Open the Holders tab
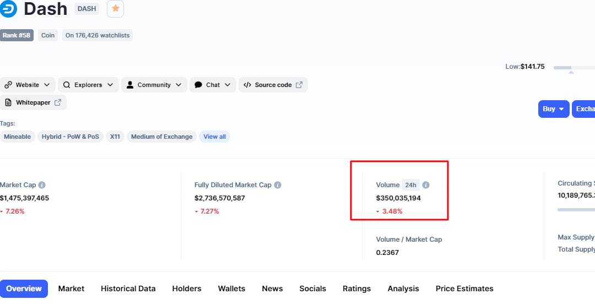The height and width of the screenshot is (305, 595). point(187,288)
